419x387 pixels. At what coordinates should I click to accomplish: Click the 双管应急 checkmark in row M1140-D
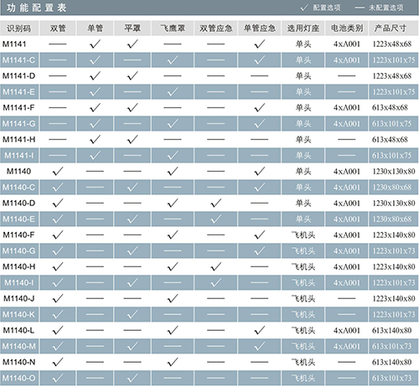point(215,203)
